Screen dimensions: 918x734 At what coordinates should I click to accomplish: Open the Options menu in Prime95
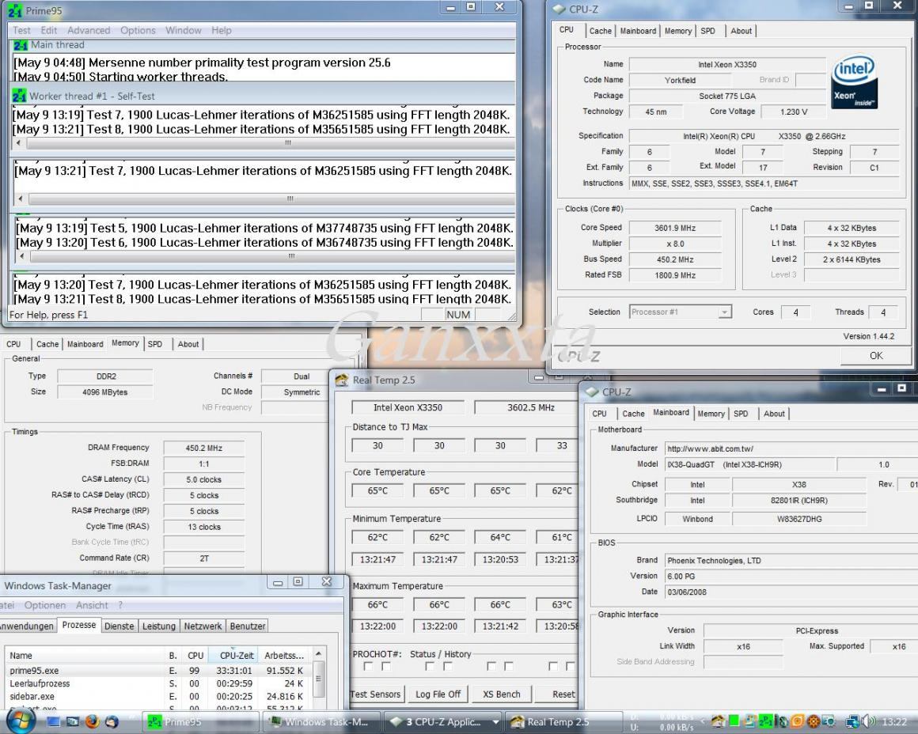pos(138,30)
